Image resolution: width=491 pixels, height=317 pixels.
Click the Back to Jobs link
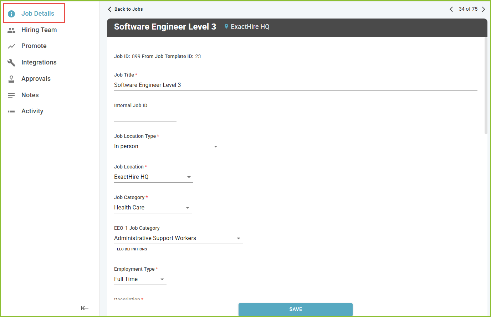[125, 9]
